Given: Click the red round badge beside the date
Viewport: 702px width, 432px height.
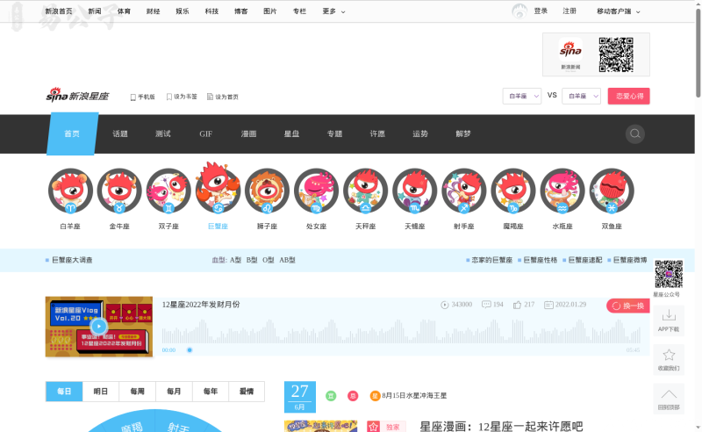Looking at the screenshot, I should 353,396.
